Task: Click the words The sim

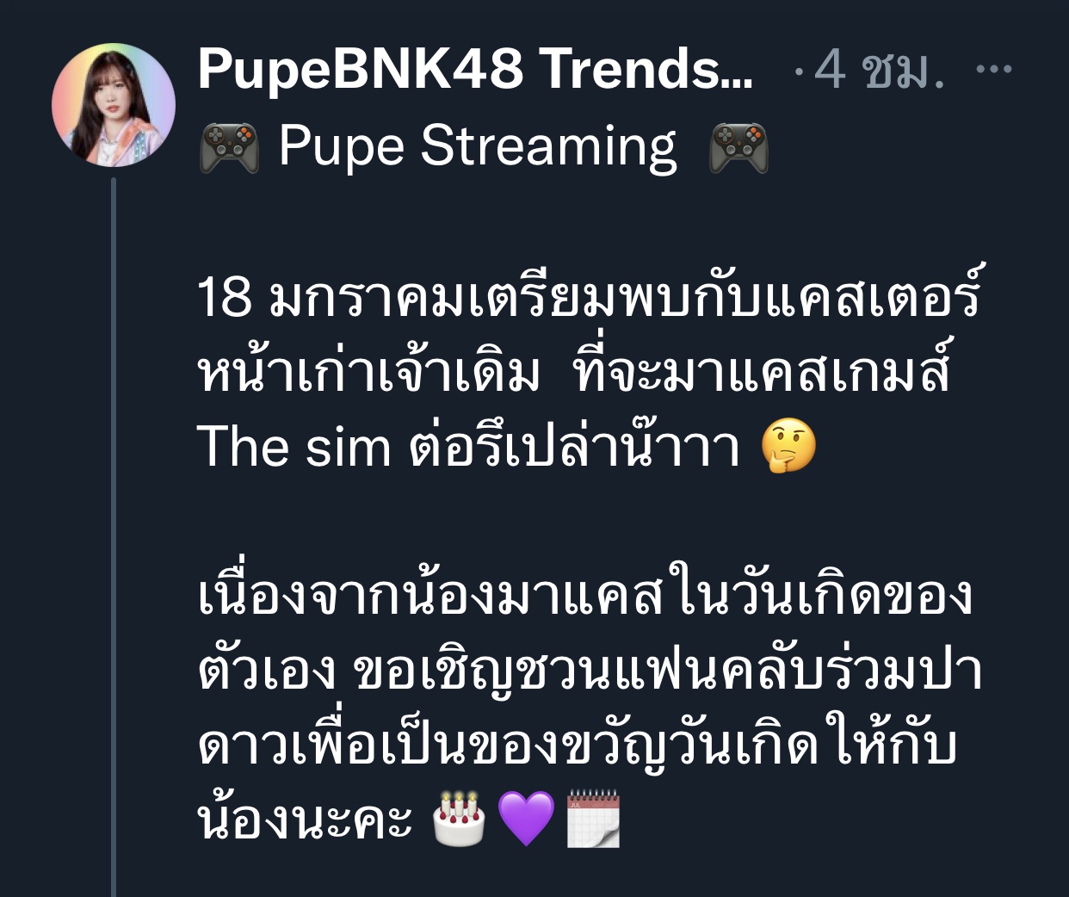Action: click(294, 448)
